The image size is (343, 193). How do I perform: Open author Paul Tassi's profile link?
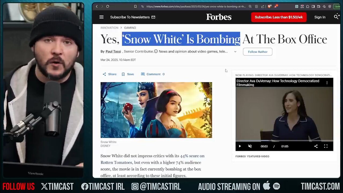click(113, 51)
